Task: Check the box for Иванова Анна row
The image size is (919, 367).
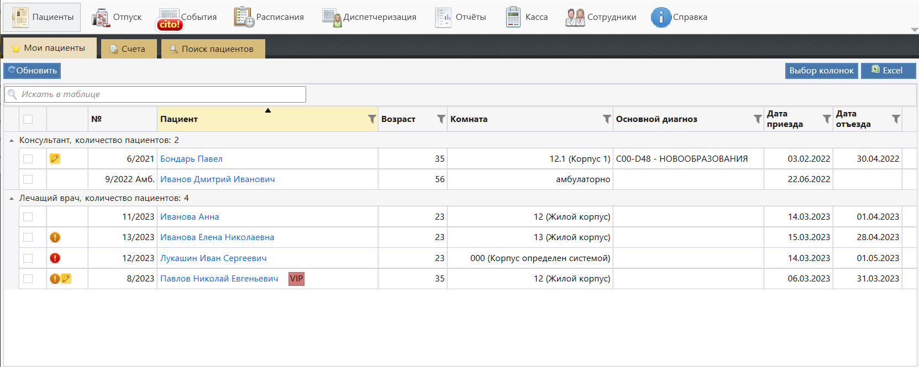Action: 28,217
